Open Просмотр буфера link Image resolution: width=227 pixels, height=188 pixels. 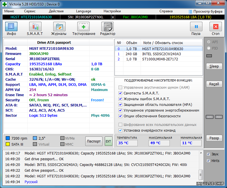coord(208,11)
